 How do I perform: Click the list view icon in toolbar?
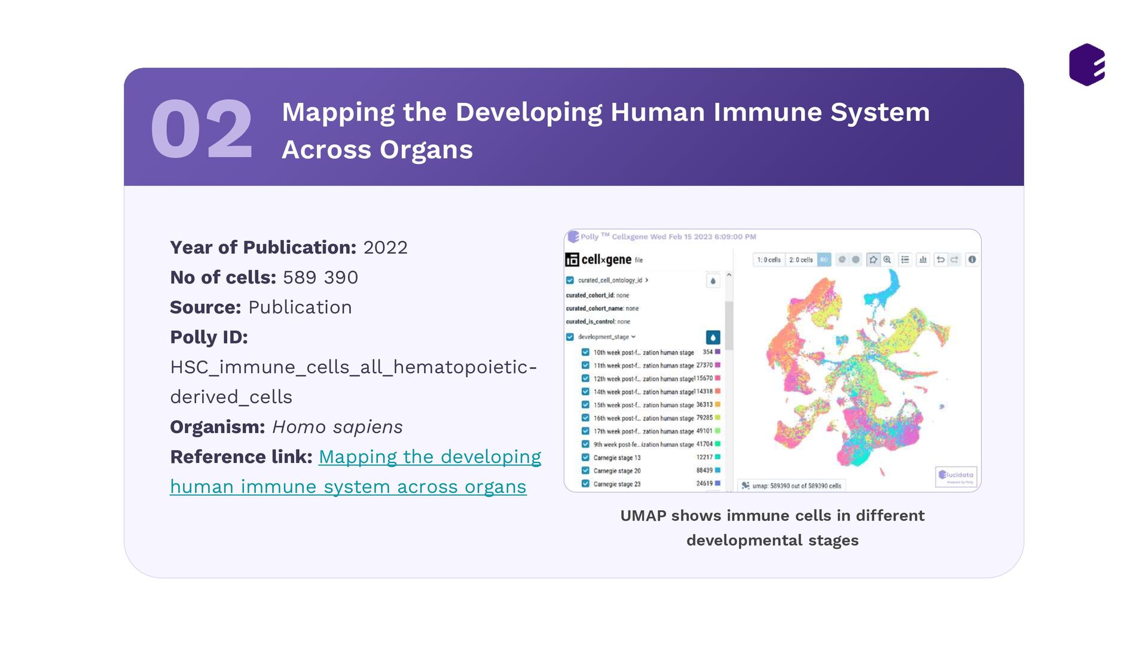(x=905, y=260)
